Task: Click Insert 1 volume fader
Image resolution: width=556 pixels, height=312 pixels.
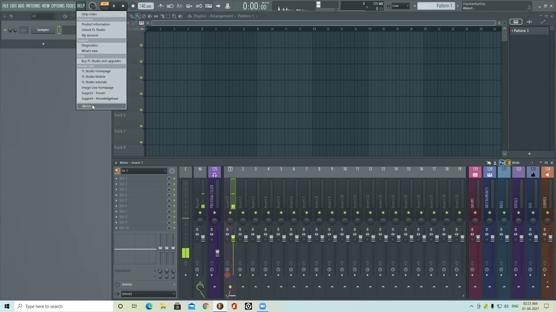Action: click(233, 238)
